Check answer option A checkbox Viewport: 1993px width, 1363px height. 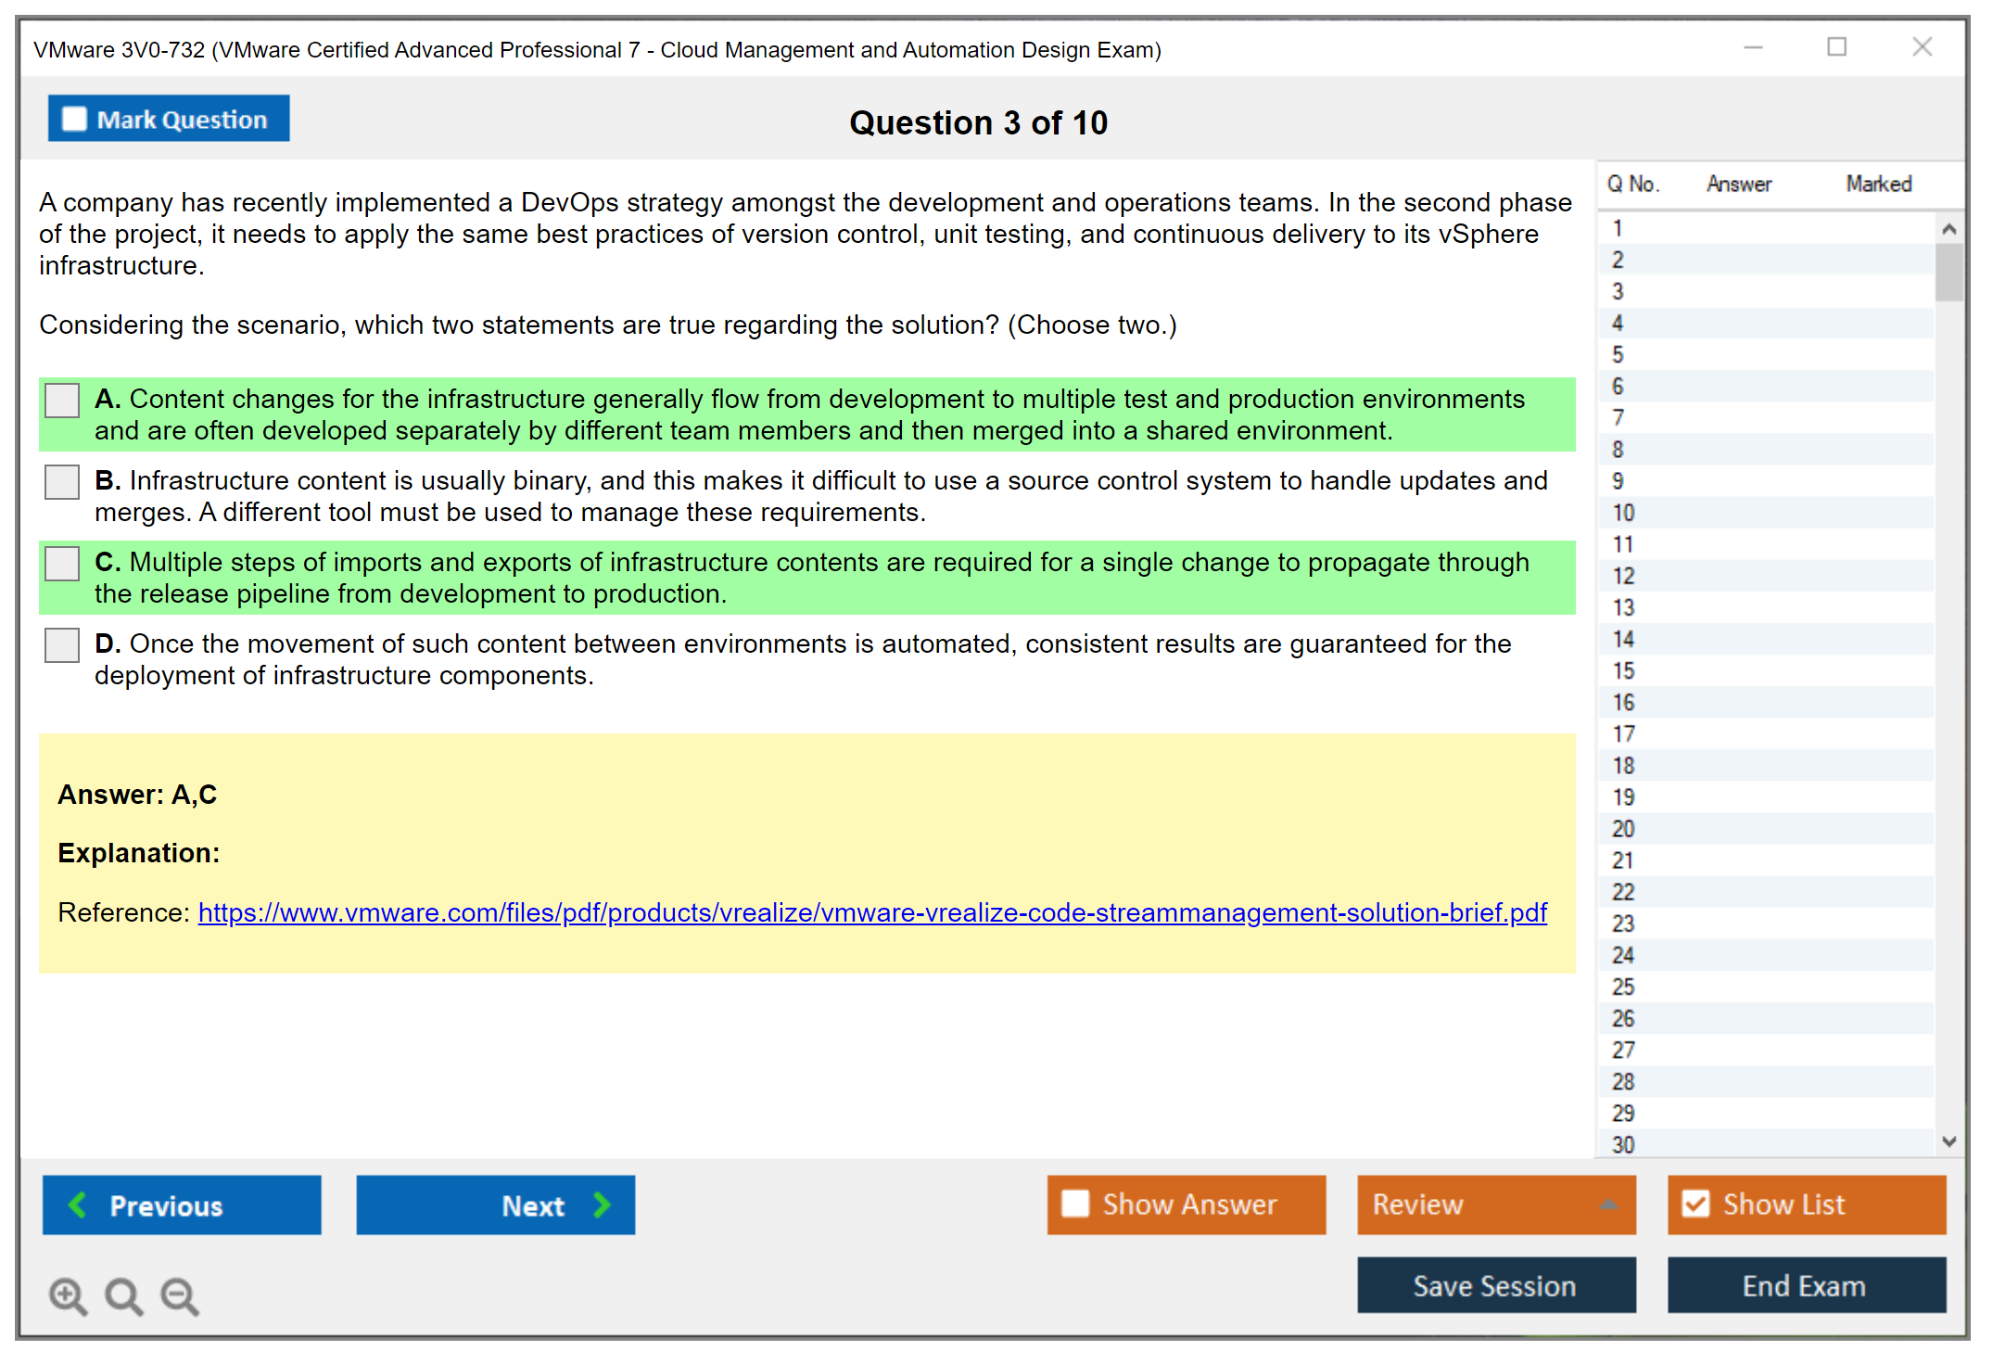point(62,401)
